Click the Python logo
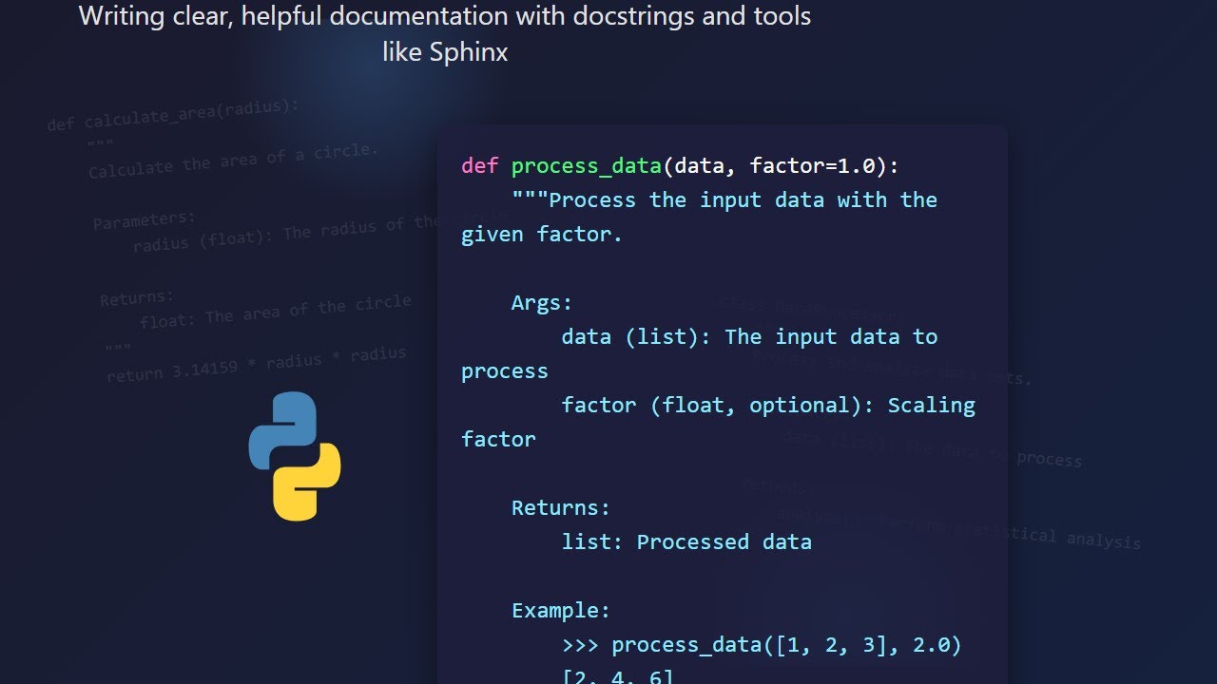This screenshot has height=684, width=1217. coord(295,456)
